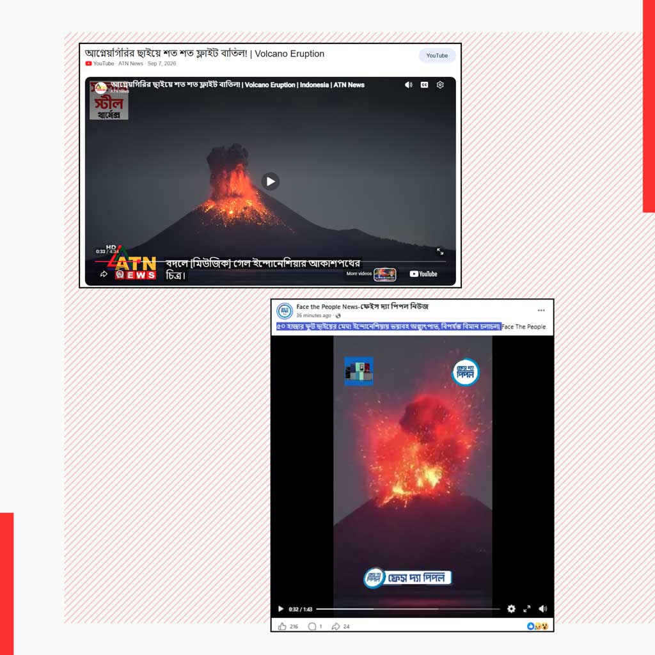This screenshot has height=655, width=655.
Task: Open the Face the People News page
Action: (362, 306)
